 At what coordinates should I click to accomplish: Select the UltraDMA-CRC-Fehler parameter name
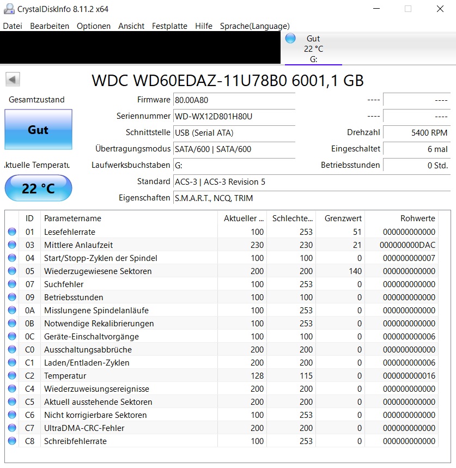[x=84, y=428]
